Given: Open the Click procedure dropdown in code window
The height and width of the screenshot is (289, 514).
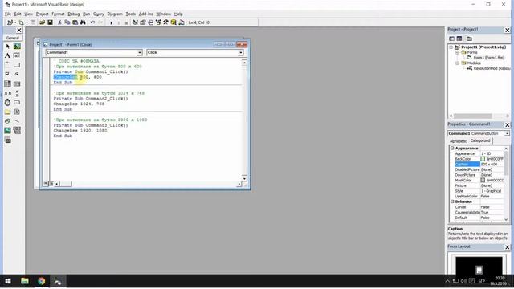Looking at the screenshot, I should pyautogui.click(x=241, y=53).
